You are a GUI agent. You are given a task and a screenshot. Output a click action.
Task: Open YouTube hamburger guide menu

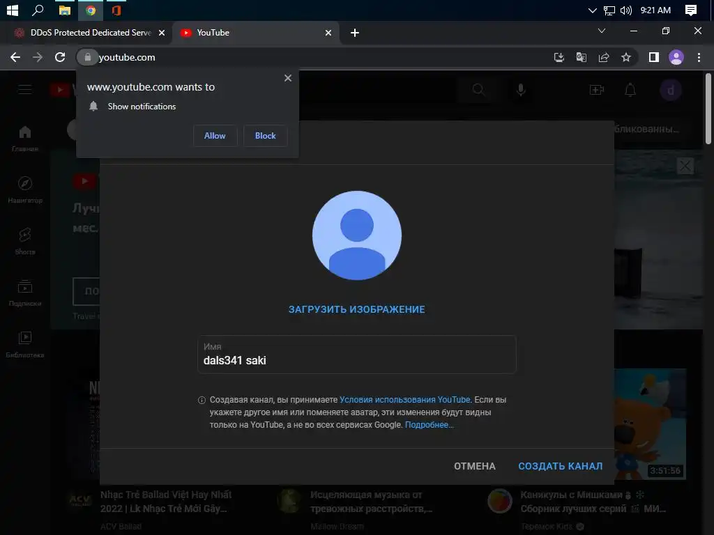(25, 90)
